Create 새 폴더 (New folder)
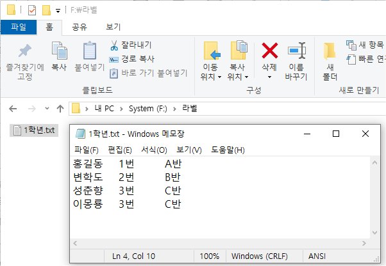This screenshot has height=266, width=386. [330, 61]
